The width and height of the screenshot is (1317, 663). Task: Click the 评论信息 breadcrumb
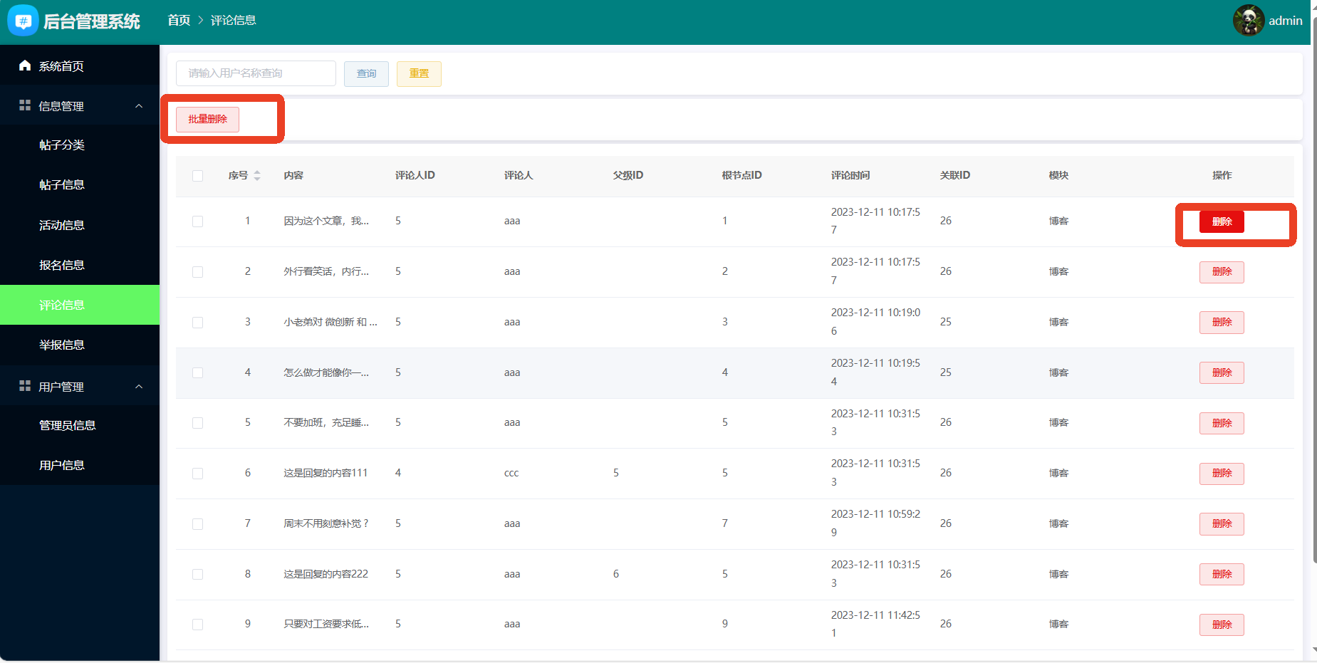[x=233, y=20]
